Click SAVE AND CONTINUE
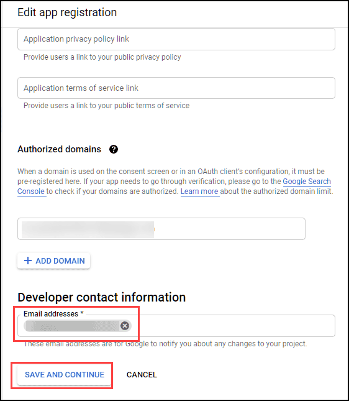 65,375
